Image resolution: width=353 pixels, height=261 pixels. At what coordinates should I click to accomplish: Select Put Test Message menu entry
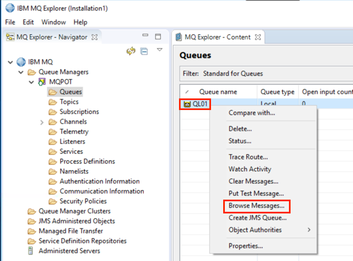[x=256, y=194]
